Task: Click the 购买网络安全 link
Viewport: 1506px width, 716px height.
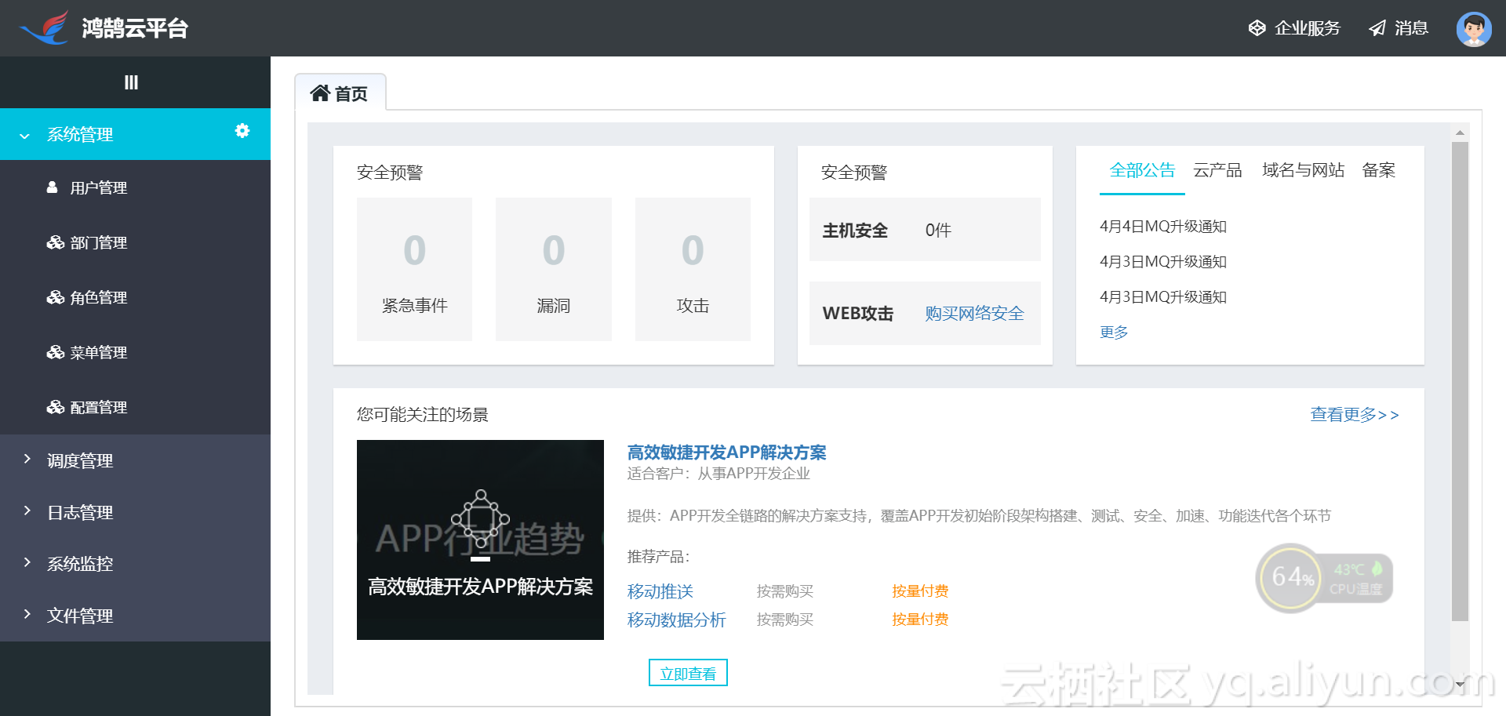Action: 974,314
